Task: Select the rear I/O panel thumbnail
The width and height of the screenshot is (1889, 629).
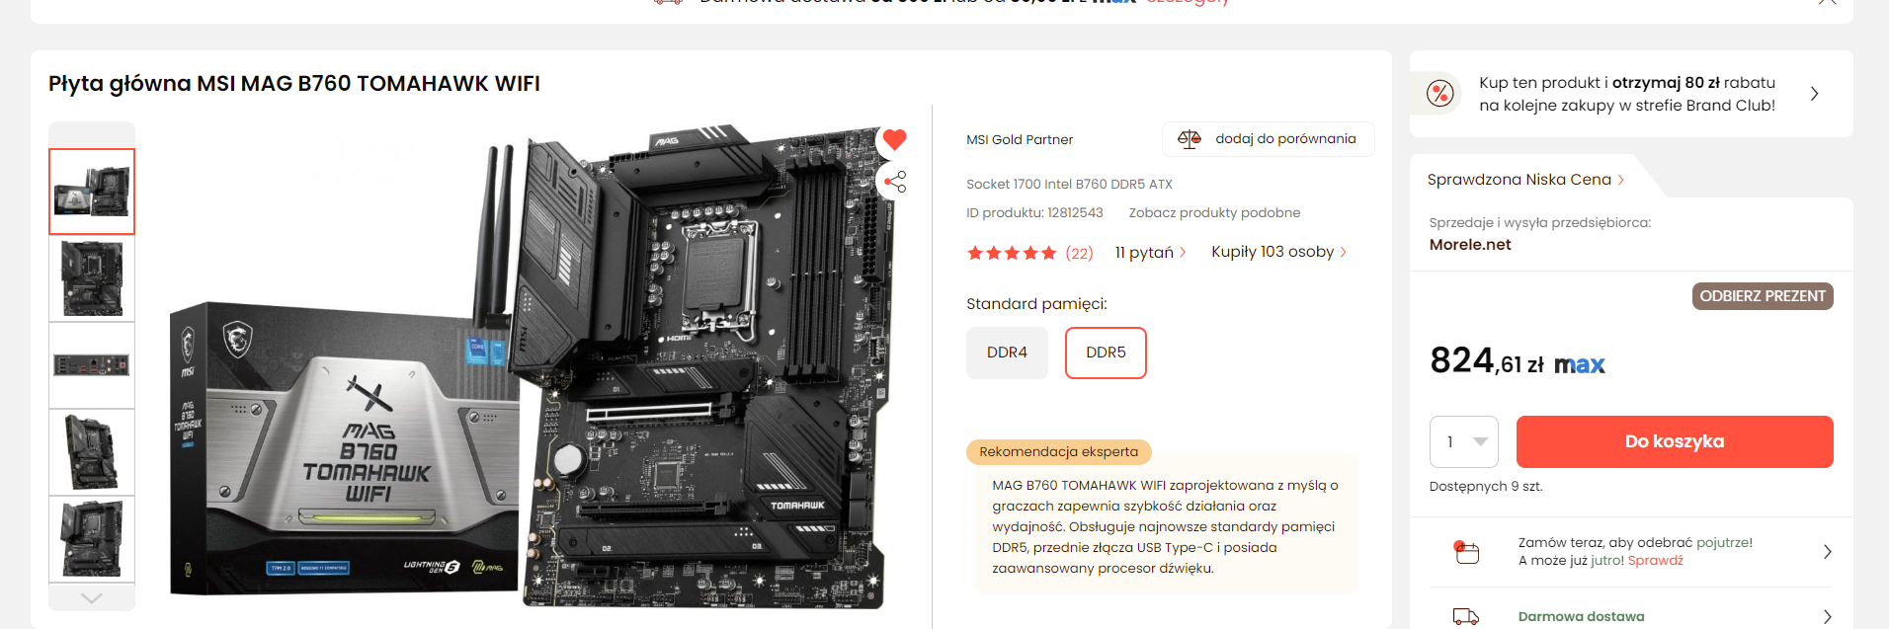Action: click(x=92, y=365)
